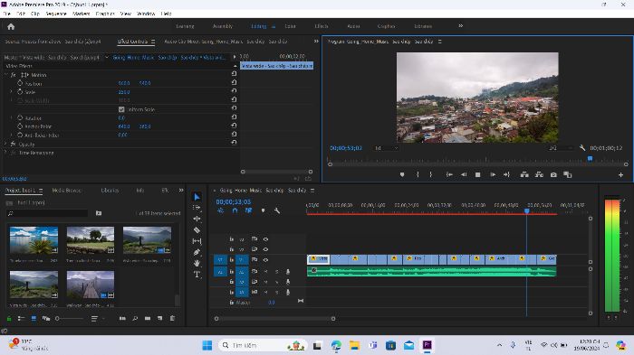The width and height of the screenshot is (634, 355).
Task: Select the Pen tool
Action: (197, 252)
